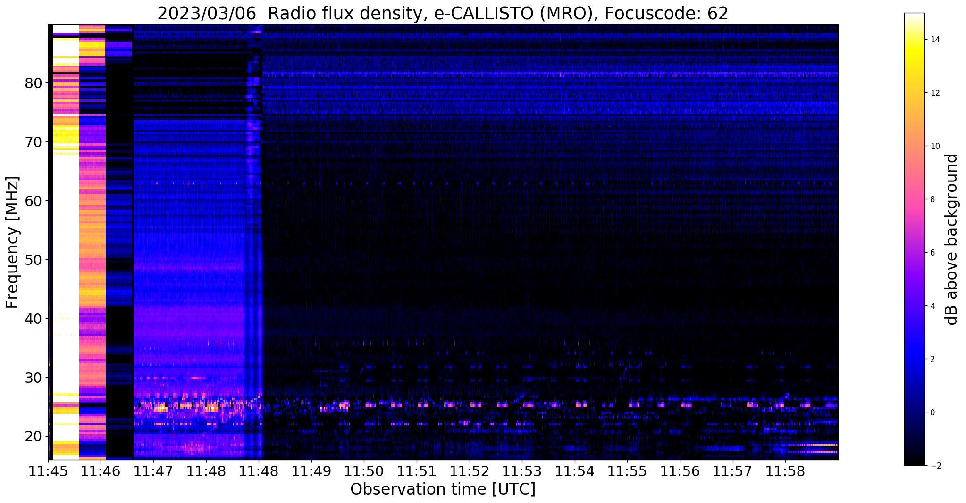966x503 pixels.
Task: Click the 11:54 time tick label
Action: pos(575,471)
